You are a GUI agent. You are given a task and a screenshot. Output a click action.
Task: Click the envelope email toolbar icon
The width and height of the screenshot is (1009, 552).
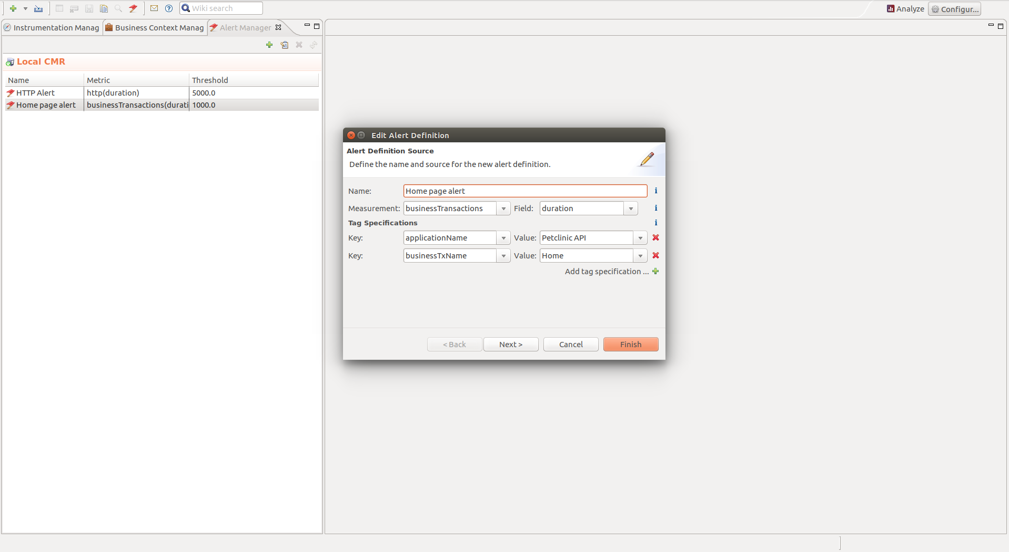154,8
